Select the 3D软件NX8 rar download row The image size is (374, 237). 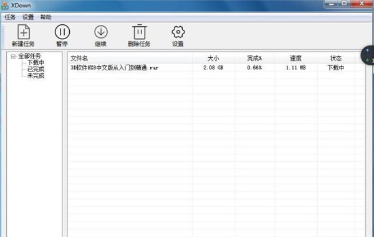coord(216,68)
